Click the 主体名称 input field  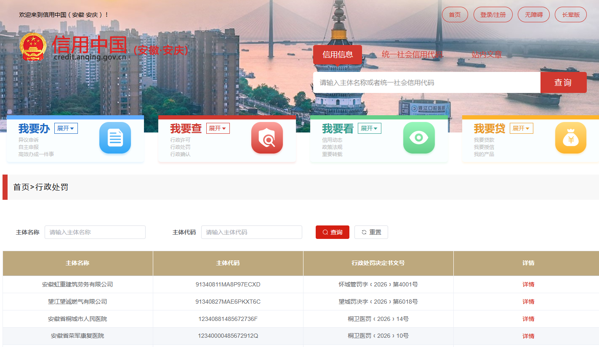pos(95,232)
